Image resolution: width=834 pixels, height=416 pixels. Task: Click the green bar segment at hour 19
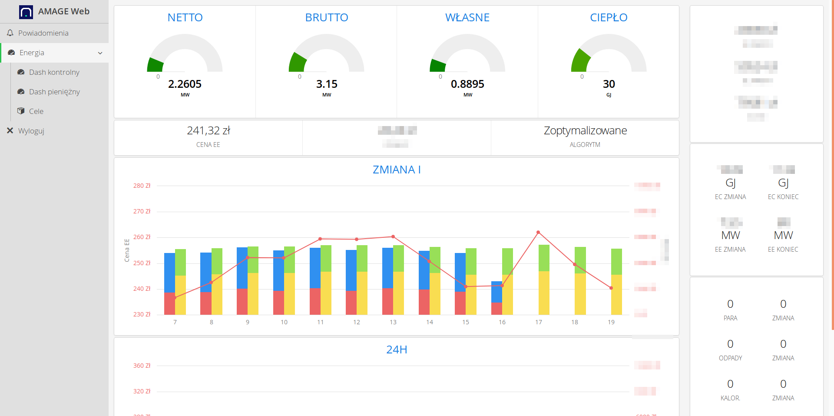point(616,261)
